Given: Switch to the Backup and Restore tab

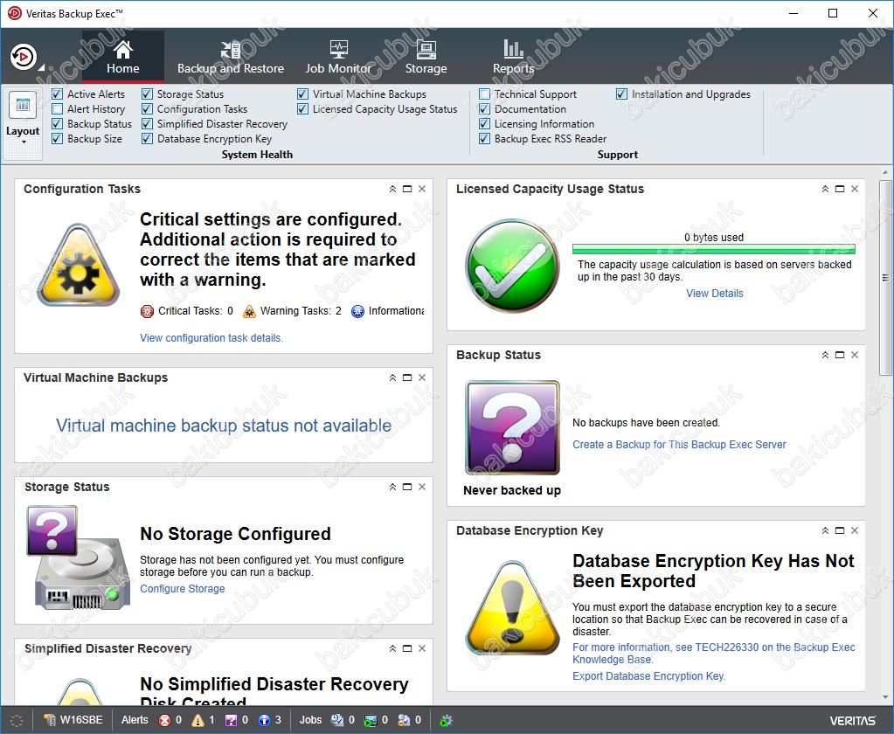Looking at the screenshot, I should (231, 58).
